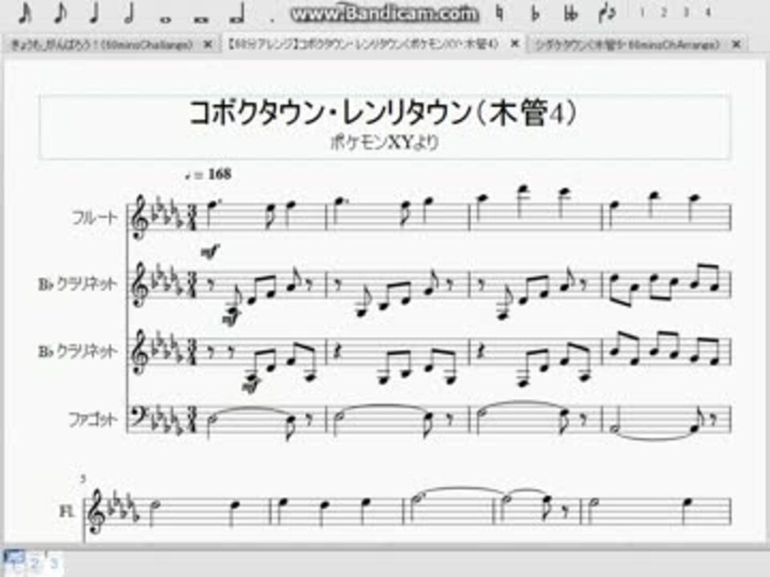Screen dimensions: 770x577
Task: Select the フルート instrument name
Action: [x=95, y=217]
